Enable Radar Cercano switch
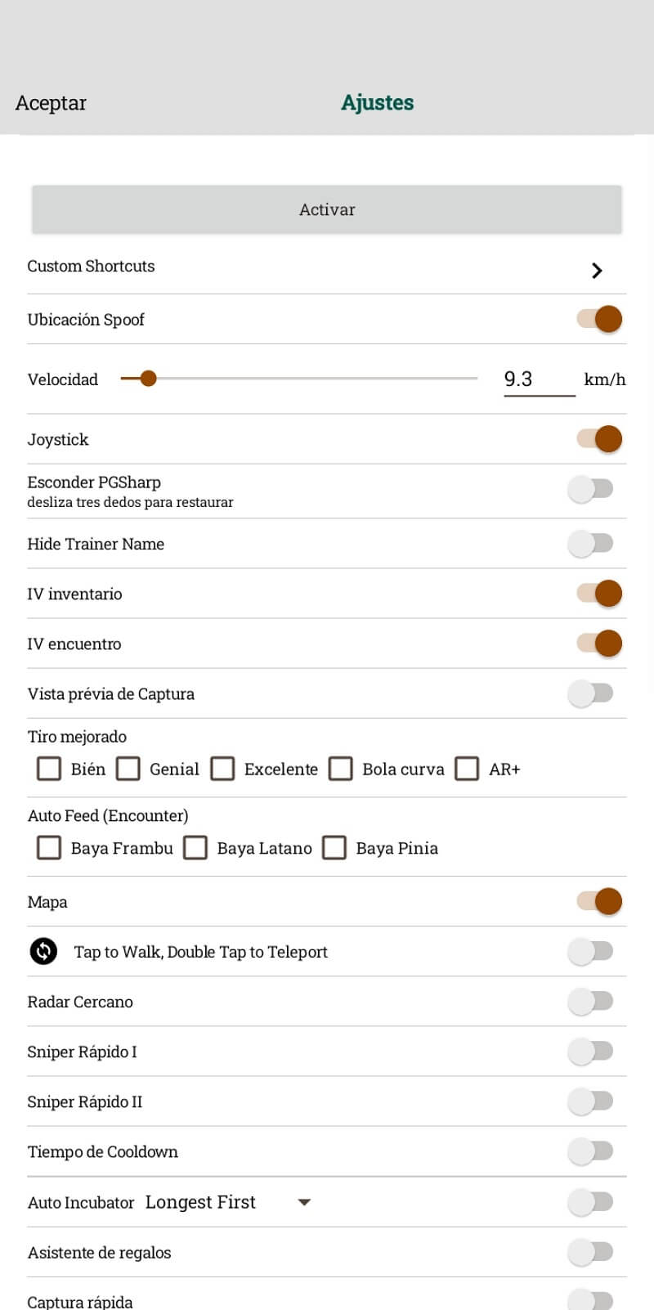 tap(590, 1001)
